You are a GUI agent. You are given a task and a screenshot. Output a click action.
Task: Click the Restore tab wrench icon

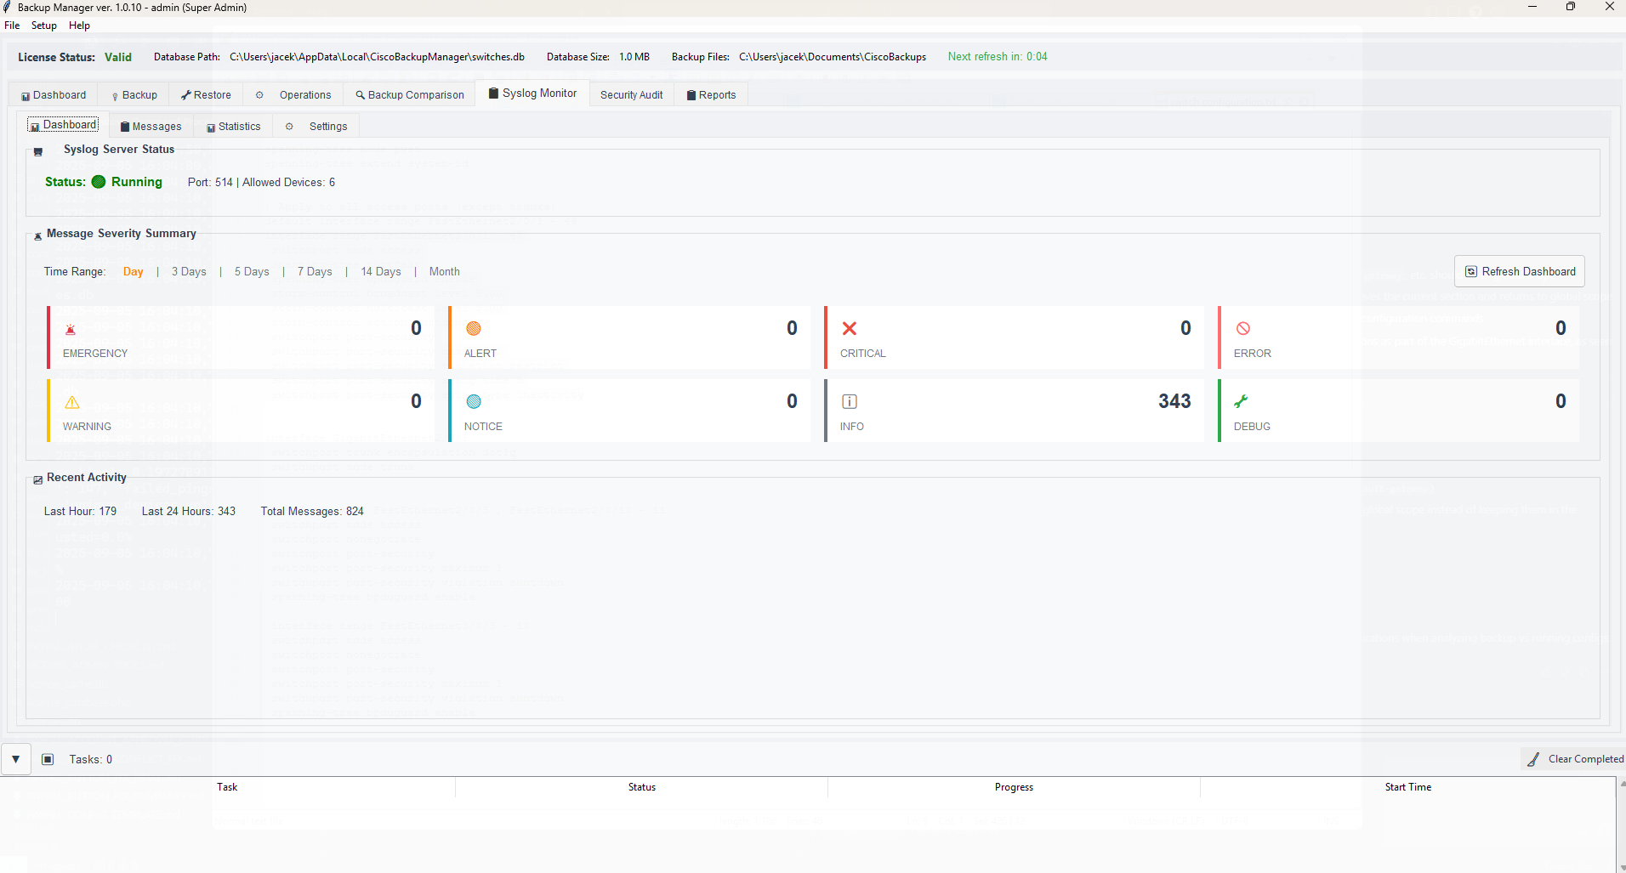coord(185,95)
